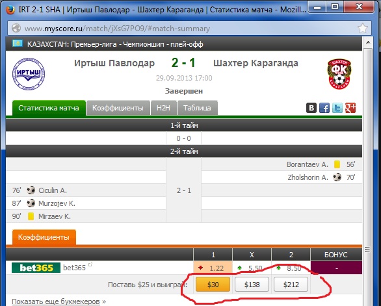
Task: Open the bet365 external link text
Action: (x=74, y=268)
